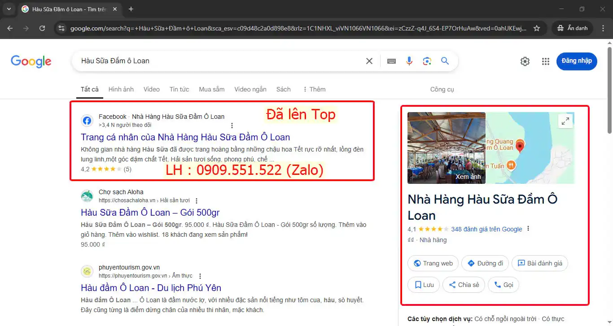Expand the map with the fullscreen icon
The image size is (613, 326).
565,121
